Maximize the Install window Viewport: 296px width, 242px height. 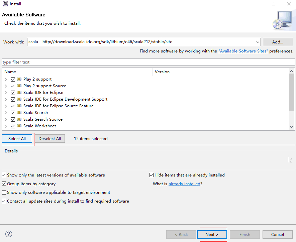(x=274, y=4)
